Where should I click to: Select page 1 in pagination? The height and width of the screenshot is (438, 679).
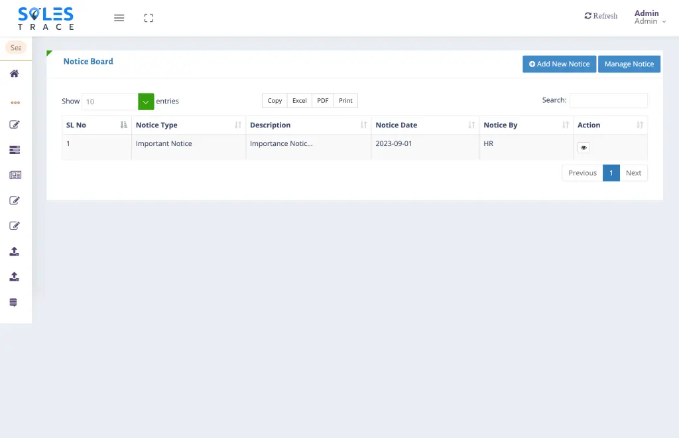point(611,173)
